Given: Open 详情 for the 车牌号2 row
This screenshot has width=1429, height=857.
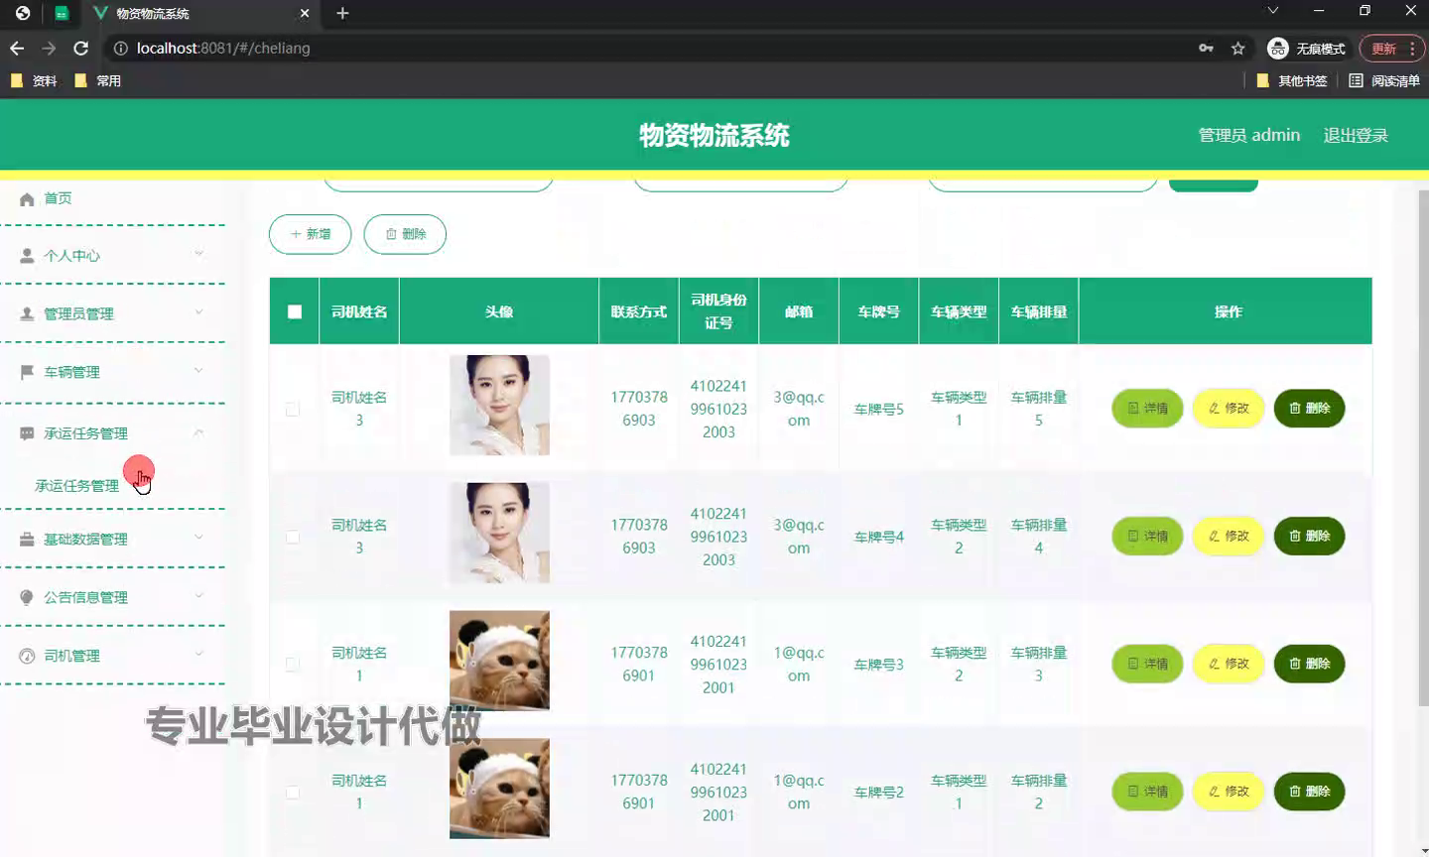Looking at the screenshot, I should tap(1147, 792).
